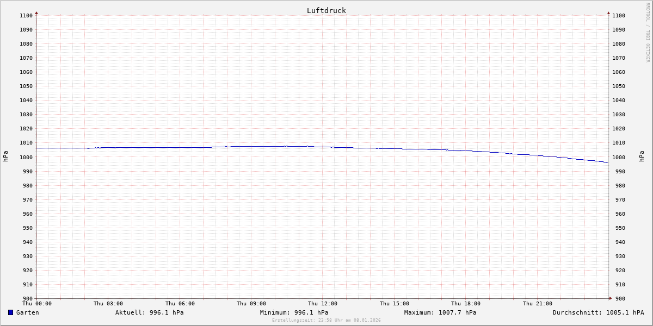
Task: Click the arrowhead atop the left y-axis
Action: [36, 12]
